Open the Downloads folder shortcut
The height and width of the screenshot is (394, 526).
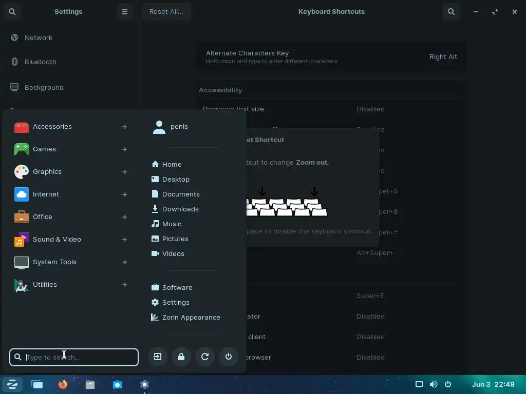176,209
